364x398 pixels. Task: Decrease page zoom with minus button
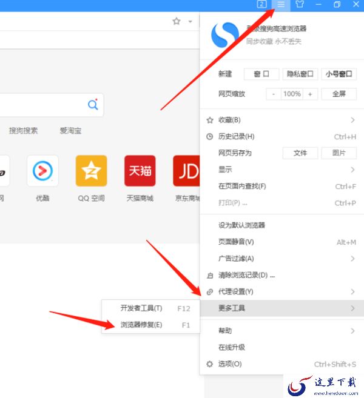(274, 94)
